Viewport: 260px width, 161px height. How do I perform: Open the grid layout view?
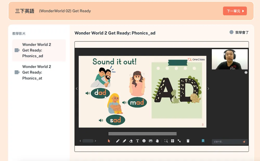[173, 141]
